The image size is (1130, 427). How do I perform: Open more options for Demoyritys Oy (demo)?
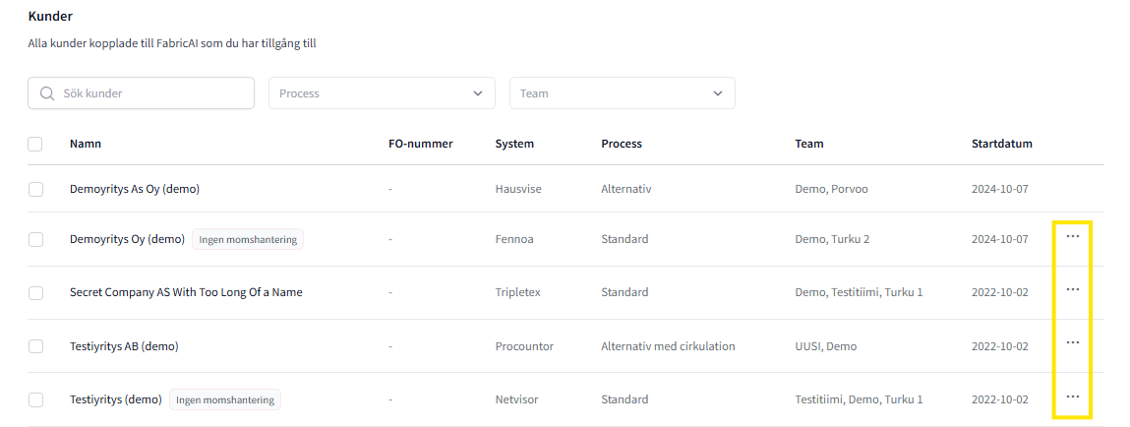(x=1072, y=237)
